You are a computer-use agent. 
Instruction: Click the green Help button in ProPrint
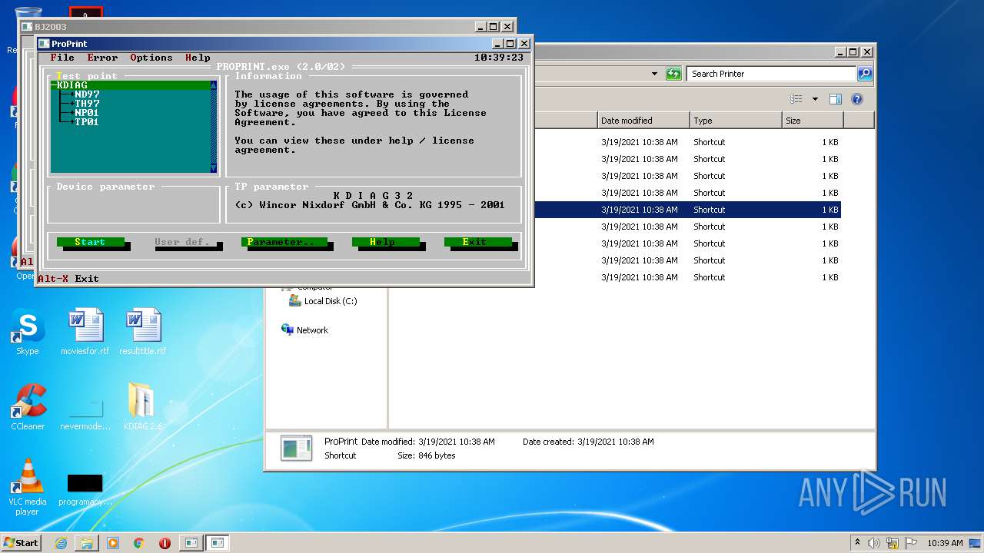point(385,242)
